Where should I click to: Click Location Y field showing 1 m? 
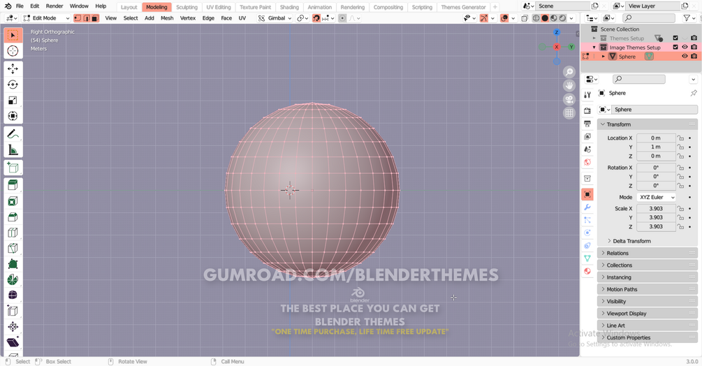(656, 147)
